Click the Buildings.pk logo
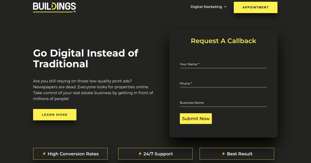Screen dimensions: 311x163 (54, 7)
